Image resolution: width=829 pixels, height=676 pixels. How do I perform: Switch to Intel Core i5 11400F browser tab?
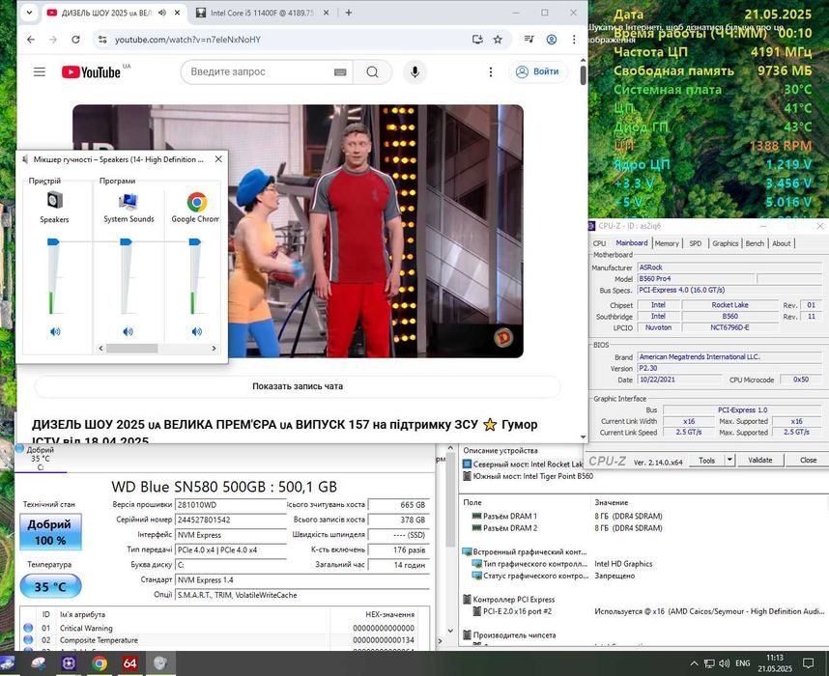(x=262, y=13)
